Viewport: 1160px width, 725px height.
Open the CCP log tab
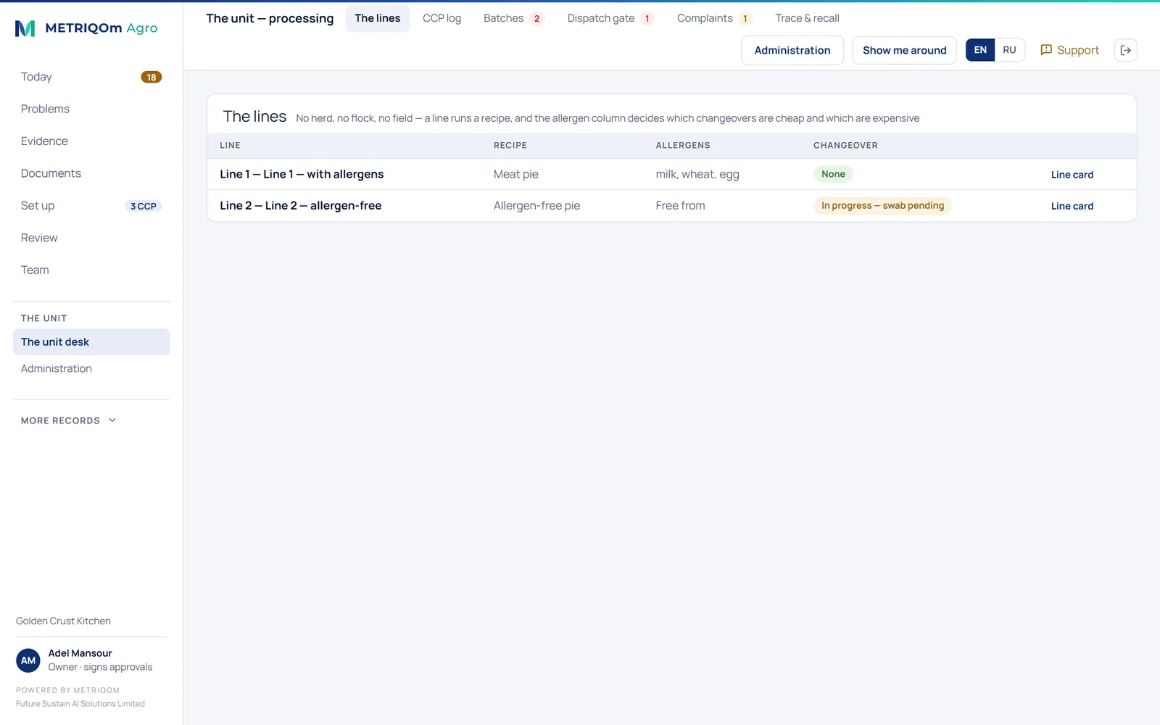(442, 18)
